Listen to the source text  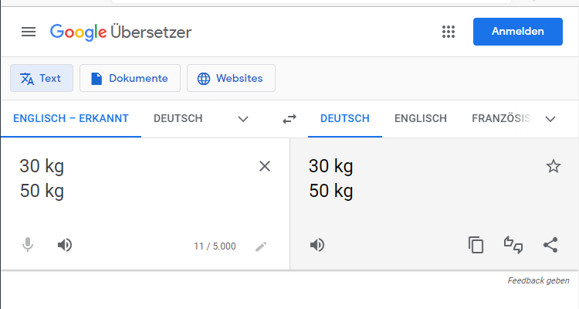(65, 245)
